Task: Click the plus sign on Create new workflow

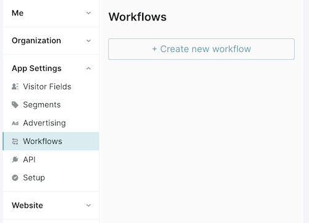Action: pyautogui.click(x=154, y=49)
